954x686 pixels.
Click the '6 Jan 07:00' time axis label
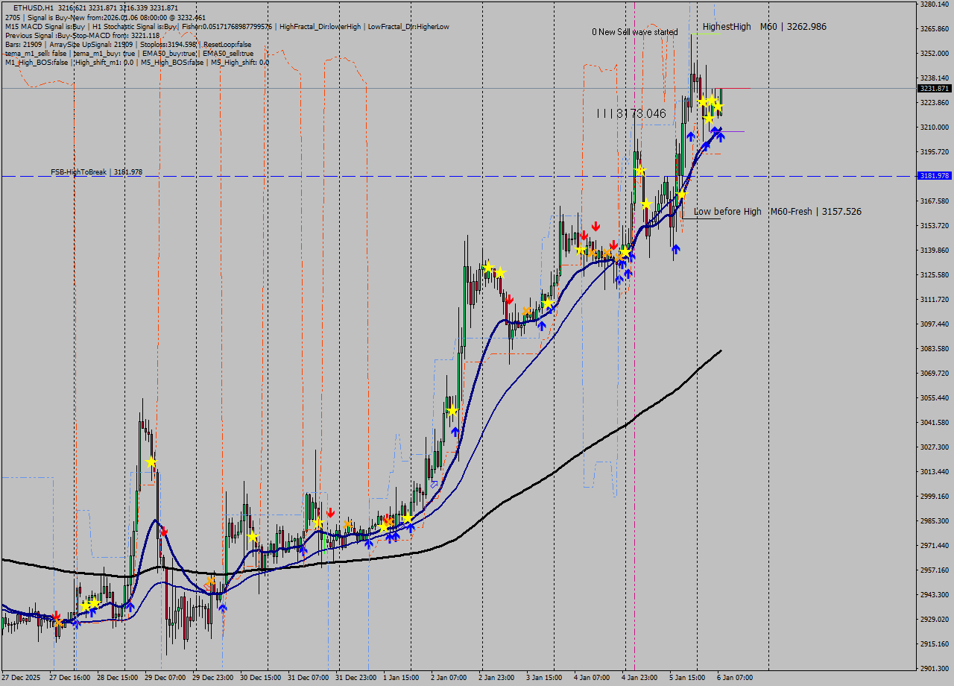736,678
